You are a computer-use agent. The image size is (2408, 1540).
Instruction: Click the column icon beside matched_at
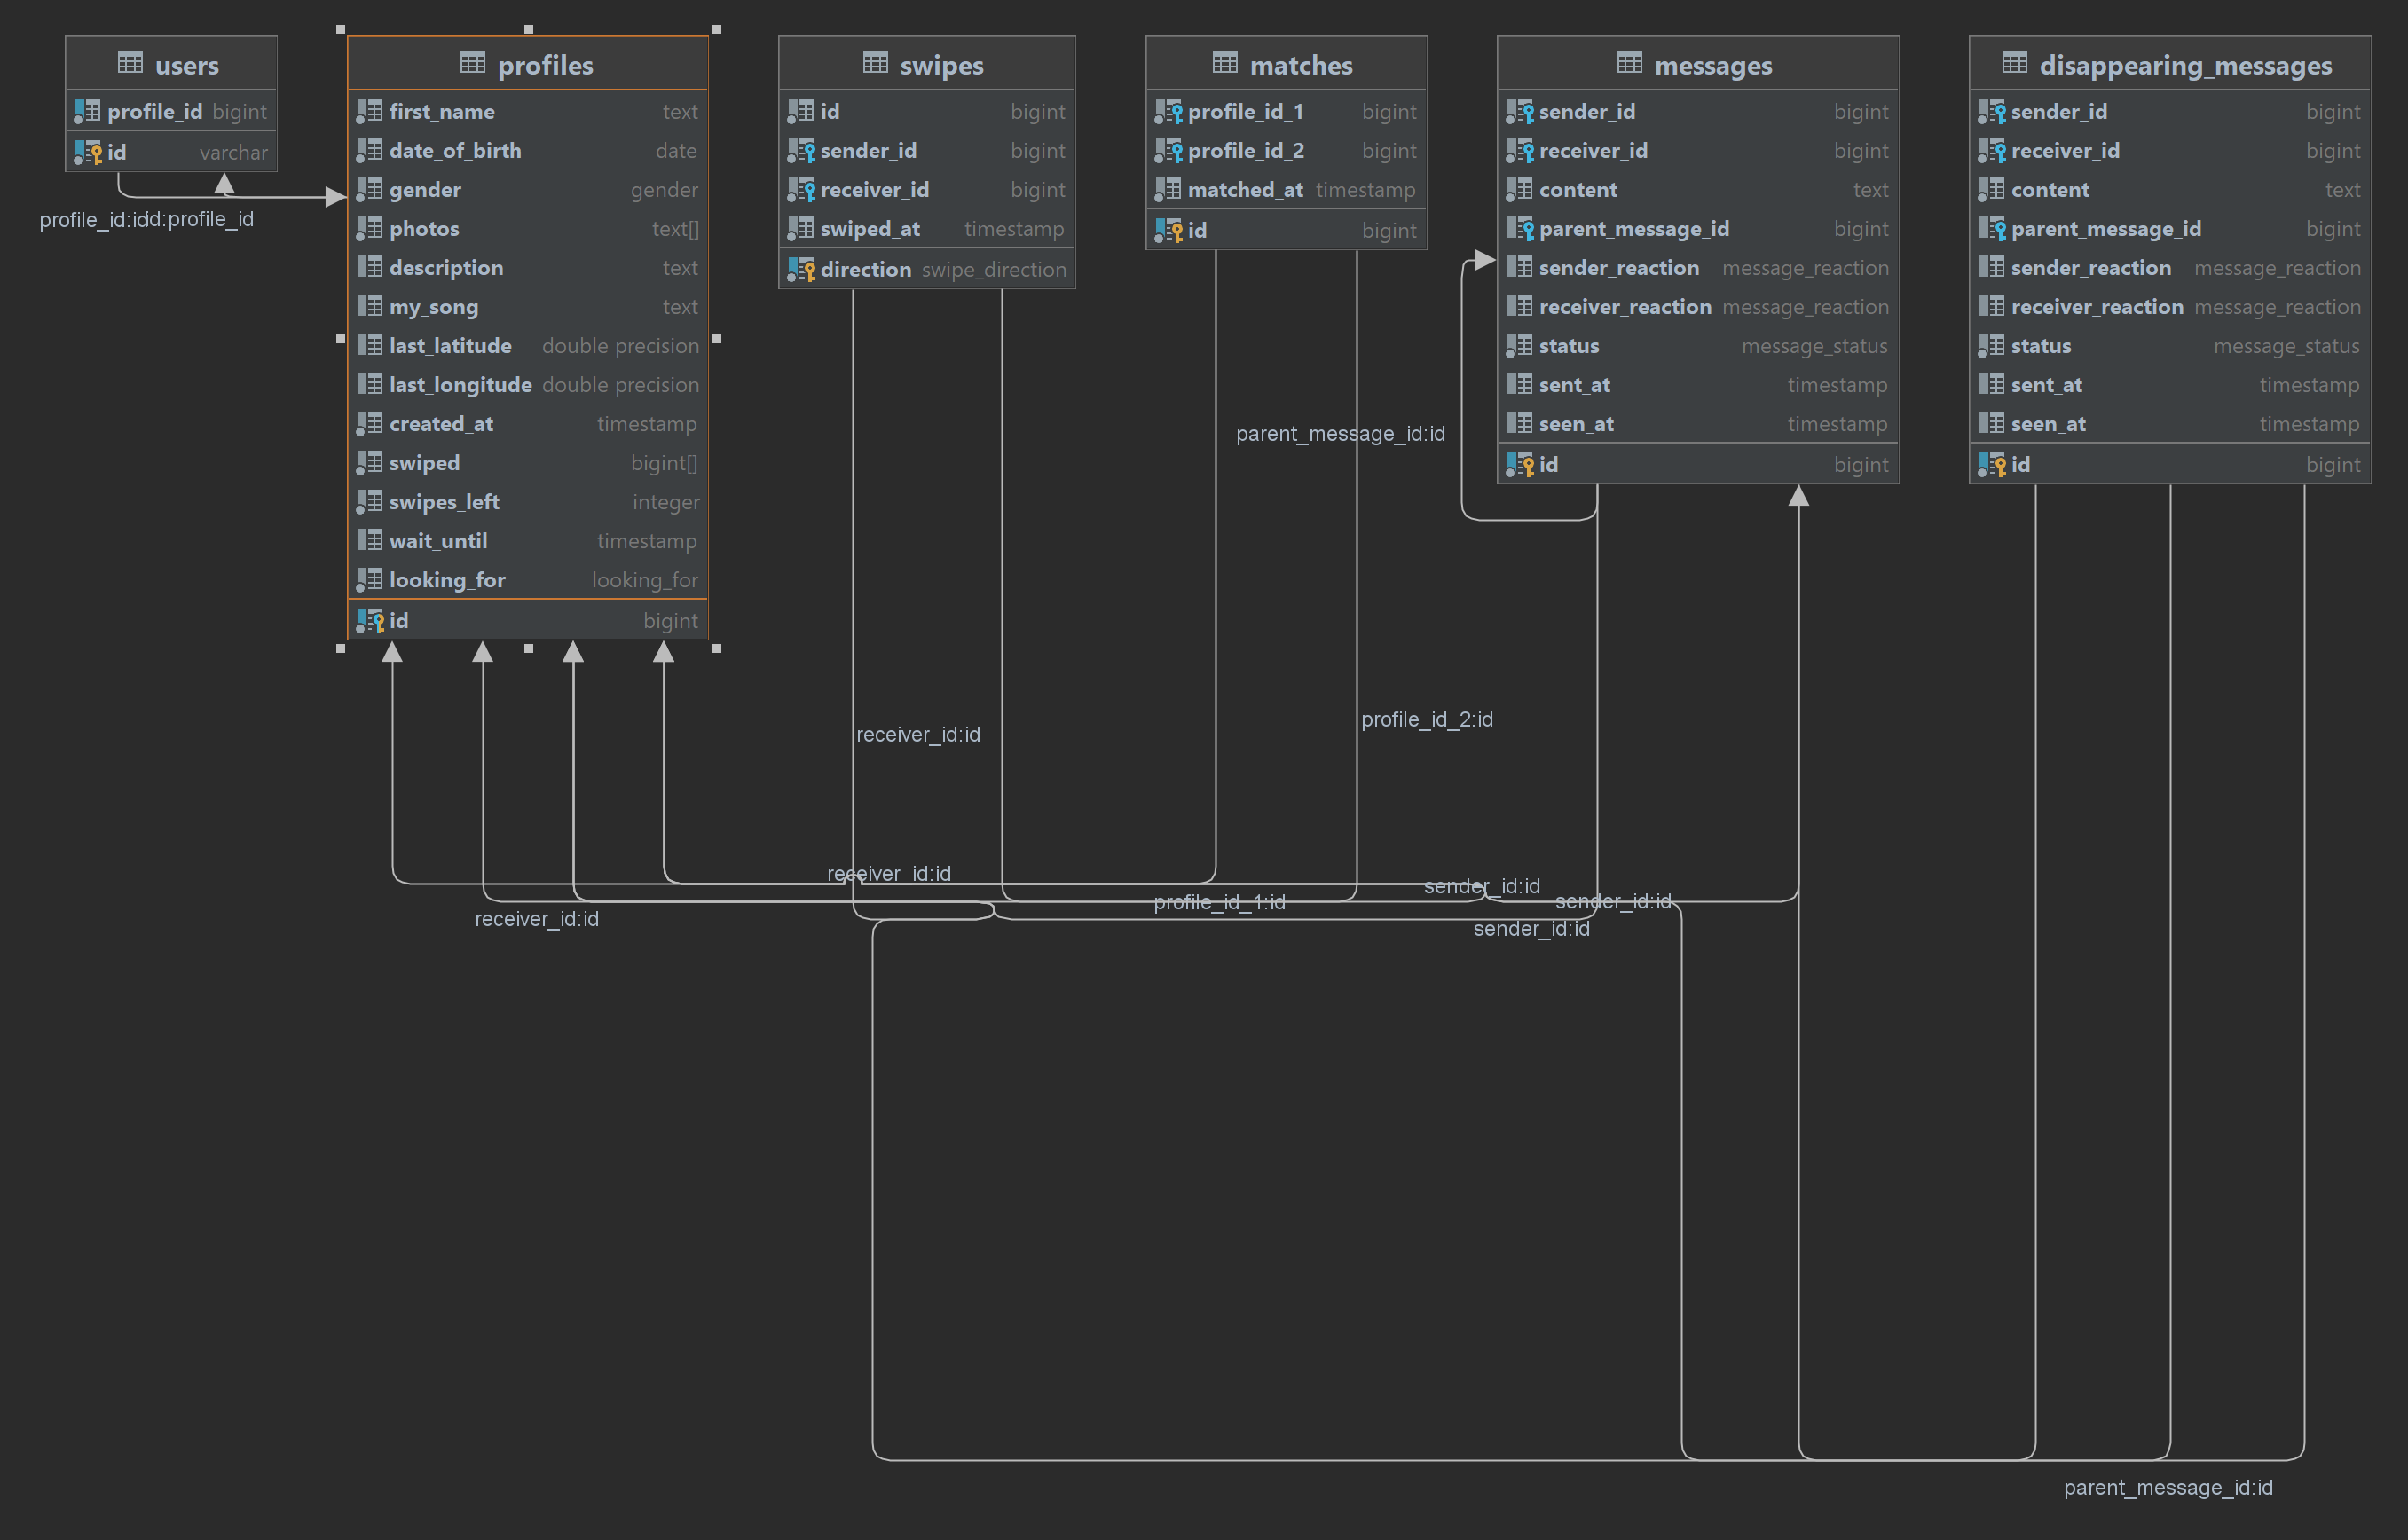click(1168, 190)
